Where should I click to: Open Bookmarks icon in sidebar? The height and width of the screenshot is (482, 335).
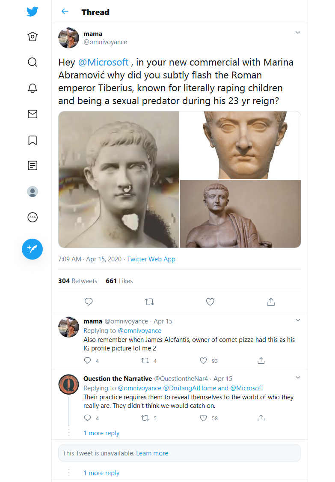click(x=32, y=140)
